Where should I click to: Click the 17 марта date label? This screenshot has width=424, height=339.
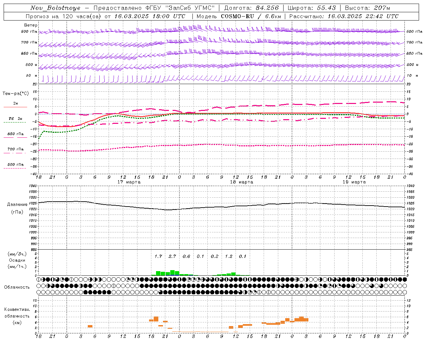click(x=129, y=182)
